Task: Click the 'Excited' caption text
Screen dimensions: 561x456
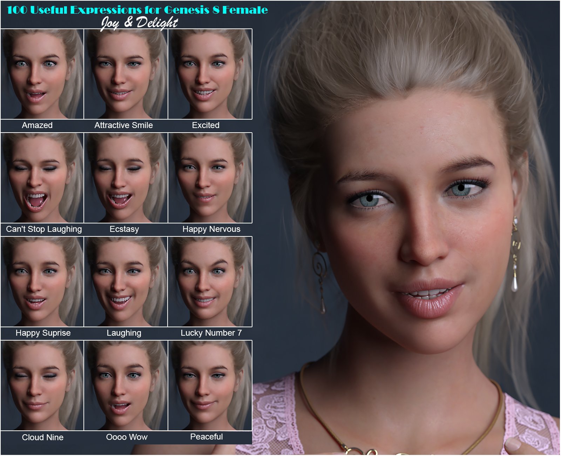Action: 206,125
